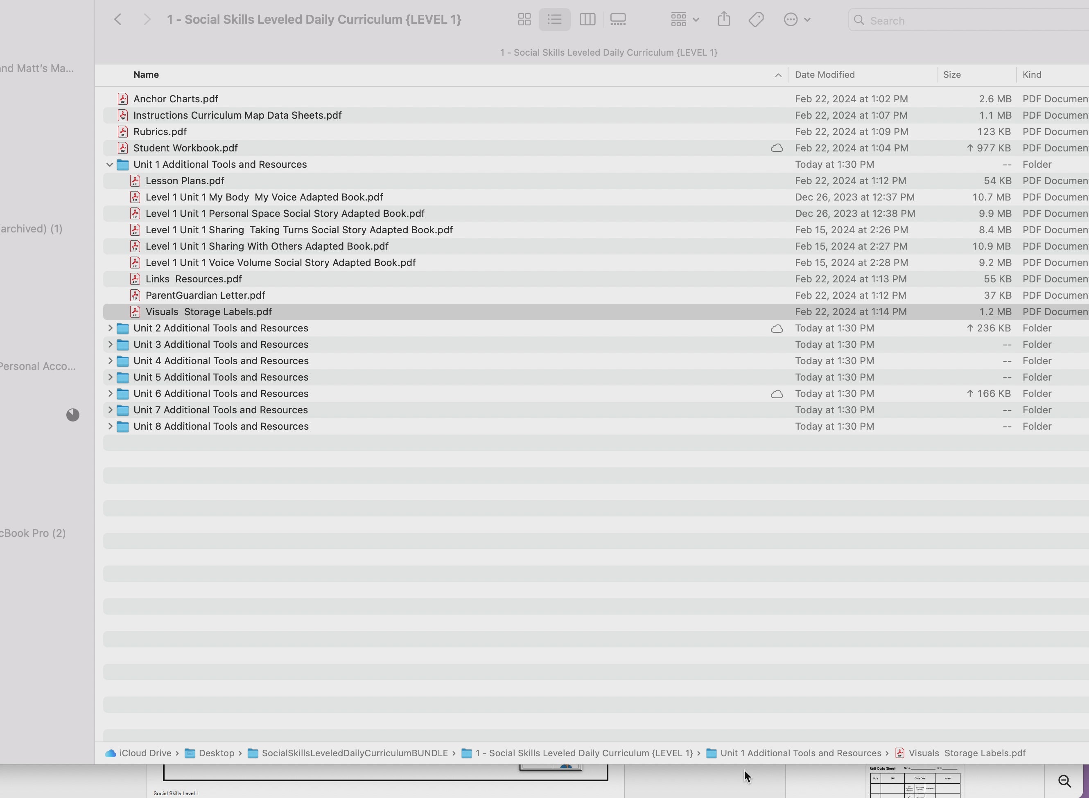Select Lesson Plans.pdf file

click(x=185, y=181)
